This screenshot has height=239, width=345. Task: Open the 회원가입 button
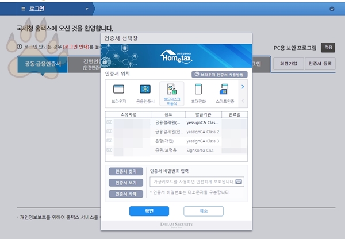click(x=289, y=64)
